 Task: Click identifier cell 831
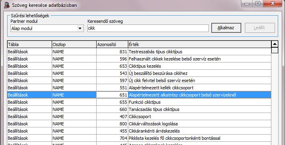click(112, 52)
